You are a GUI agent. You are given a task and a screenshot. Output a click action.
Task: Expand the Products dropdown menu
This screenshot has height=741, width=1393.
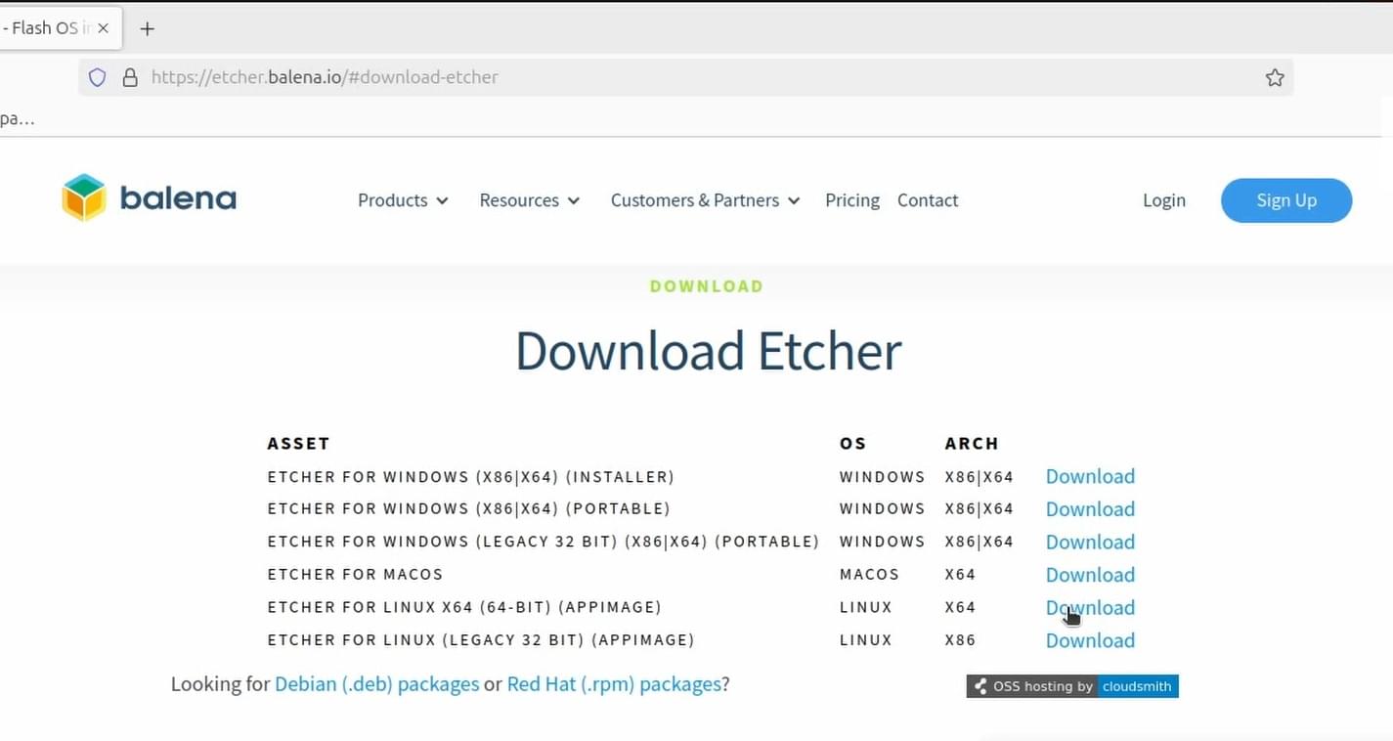pos(403,200)
